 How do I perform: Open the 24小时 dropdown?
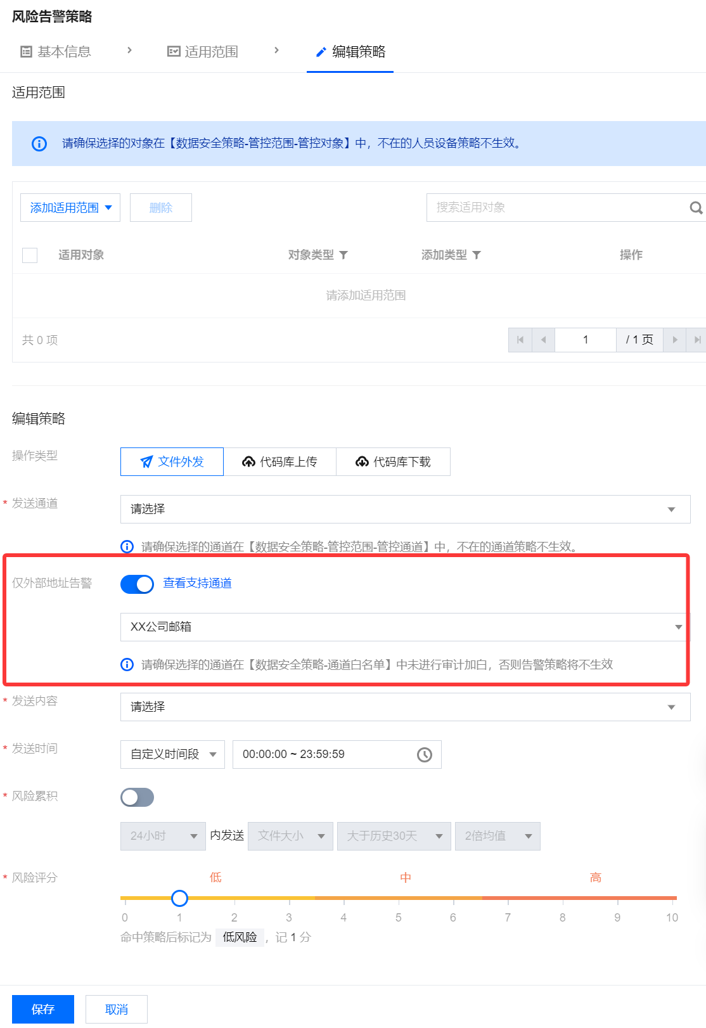click(163, 836)
